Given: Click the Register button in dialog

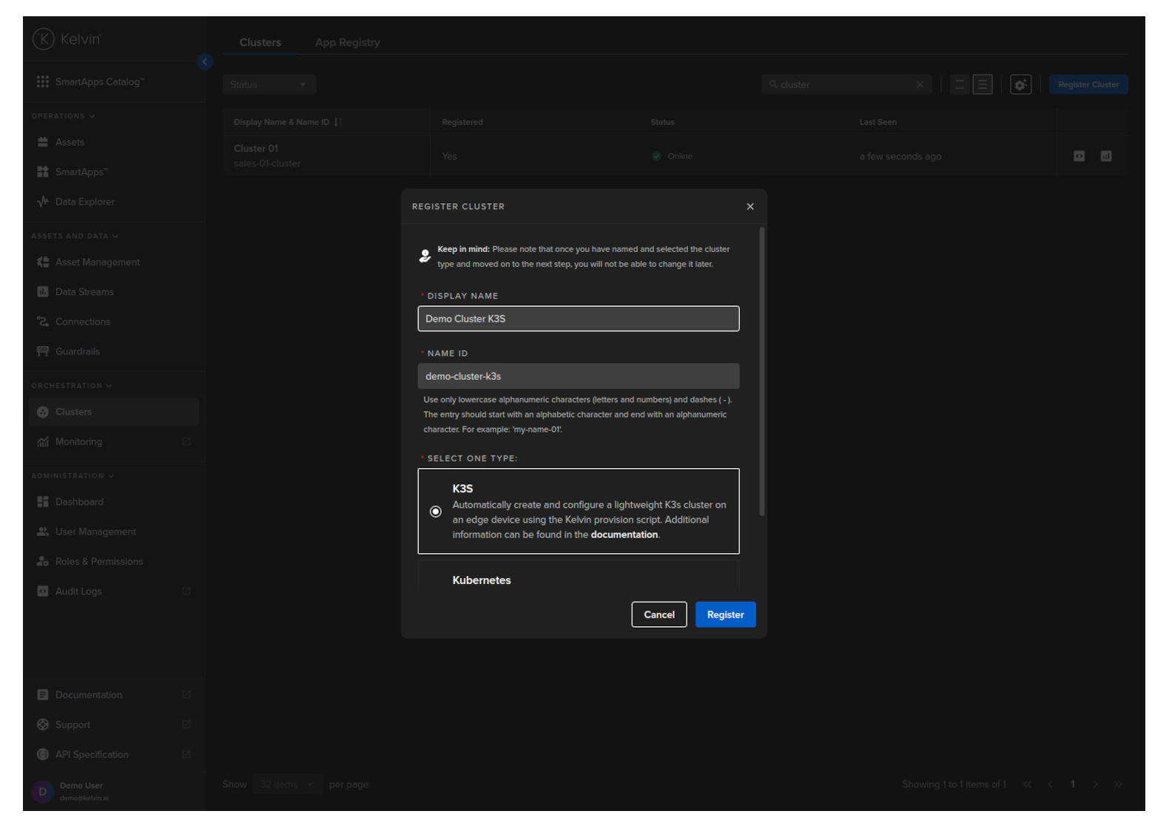Looking at the screenshot, I should [x=724, y=614].
